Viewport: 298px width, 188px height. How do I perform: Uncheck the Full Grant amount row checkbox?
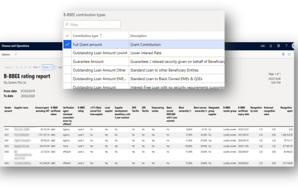tap(67, 44)
